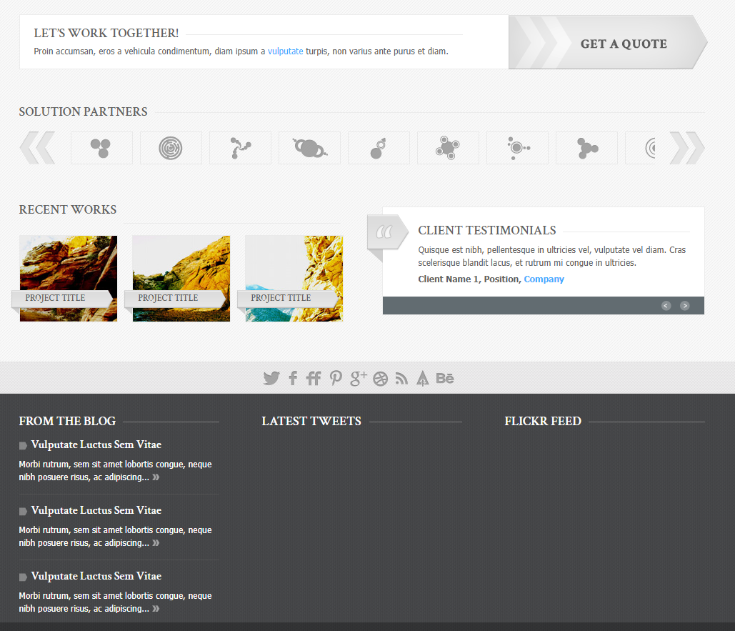Open read-more arrows on first blog excerpt
Viewport: 735px width, 631px height.
(x=156, y=477)
